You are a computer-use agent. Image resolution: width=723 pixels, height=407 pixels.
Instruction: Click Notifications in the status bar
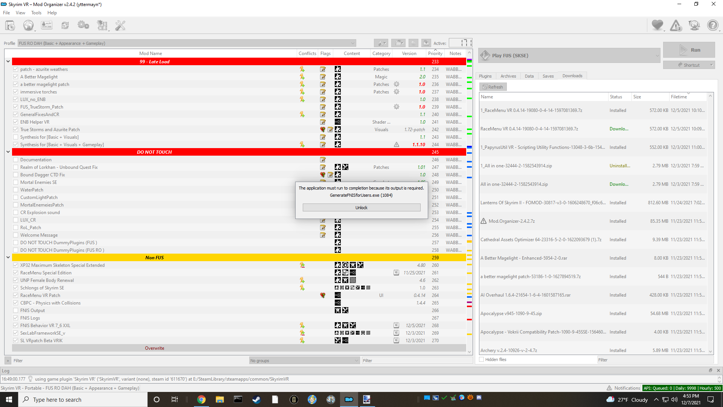[x=623, y=388]
